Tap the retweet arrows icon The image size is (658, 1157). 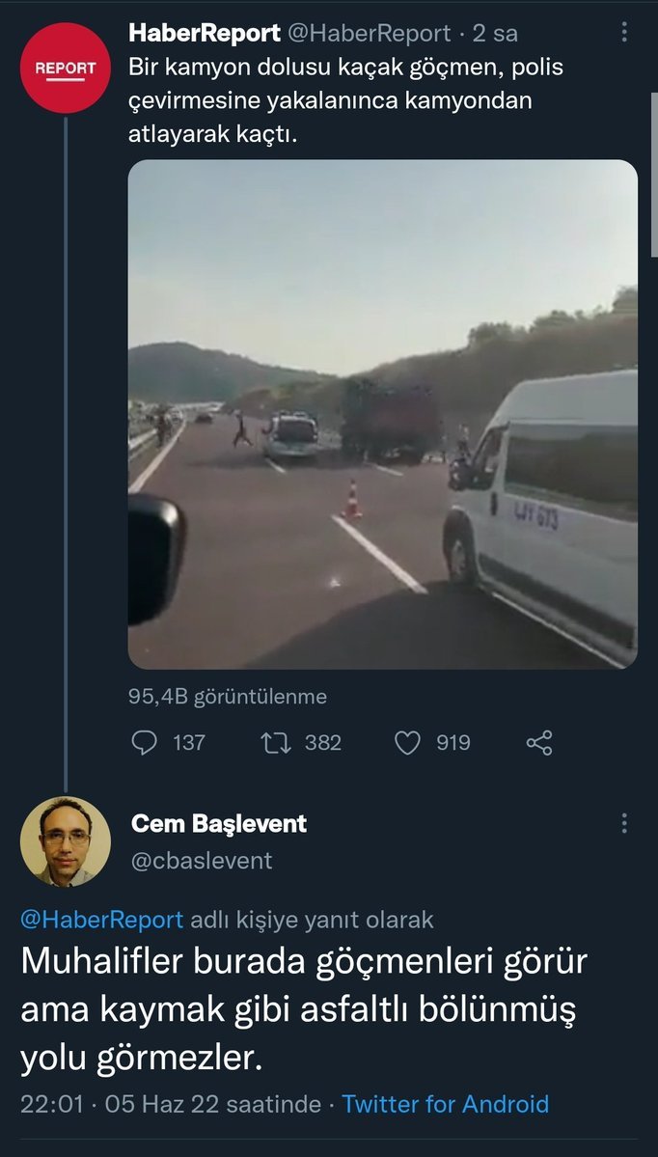(x=275, y=742)
